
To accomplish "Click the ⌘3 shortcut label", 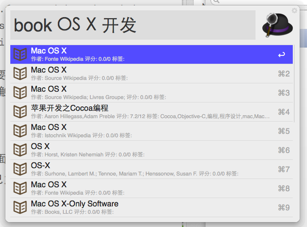I will 284,93.
